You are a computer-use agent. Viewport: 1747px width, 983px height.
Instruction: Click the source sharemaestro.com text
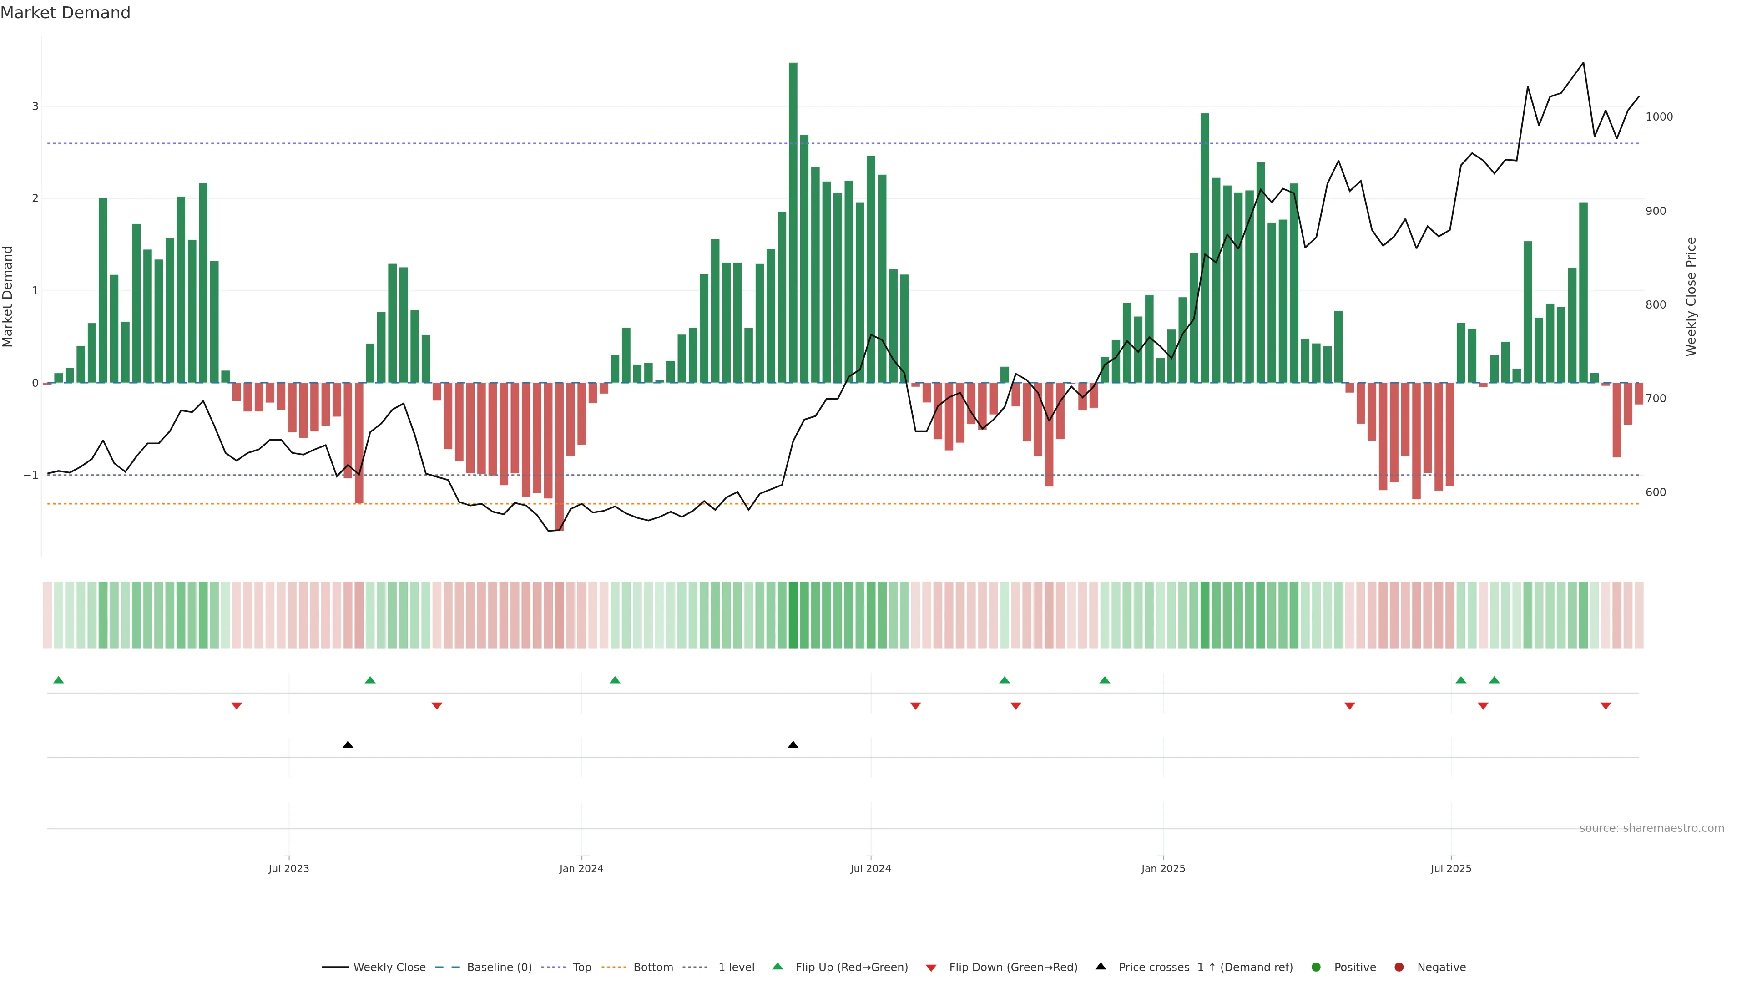pos(1651,828)
